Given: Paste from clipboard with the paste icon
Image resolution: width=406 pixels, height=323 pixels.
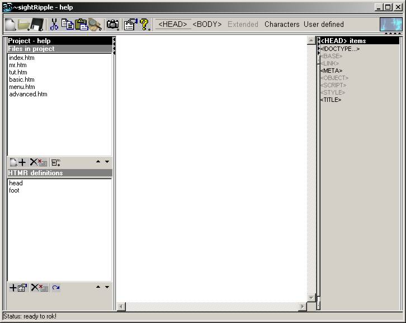Looking at the screenshot, I should [x=81, y=25].
